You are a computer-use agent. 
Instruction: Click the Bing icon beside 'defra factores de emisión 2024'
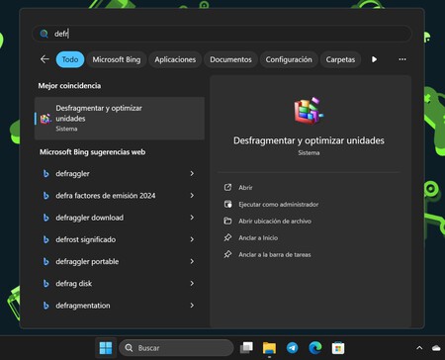click(x=46, y=196)
